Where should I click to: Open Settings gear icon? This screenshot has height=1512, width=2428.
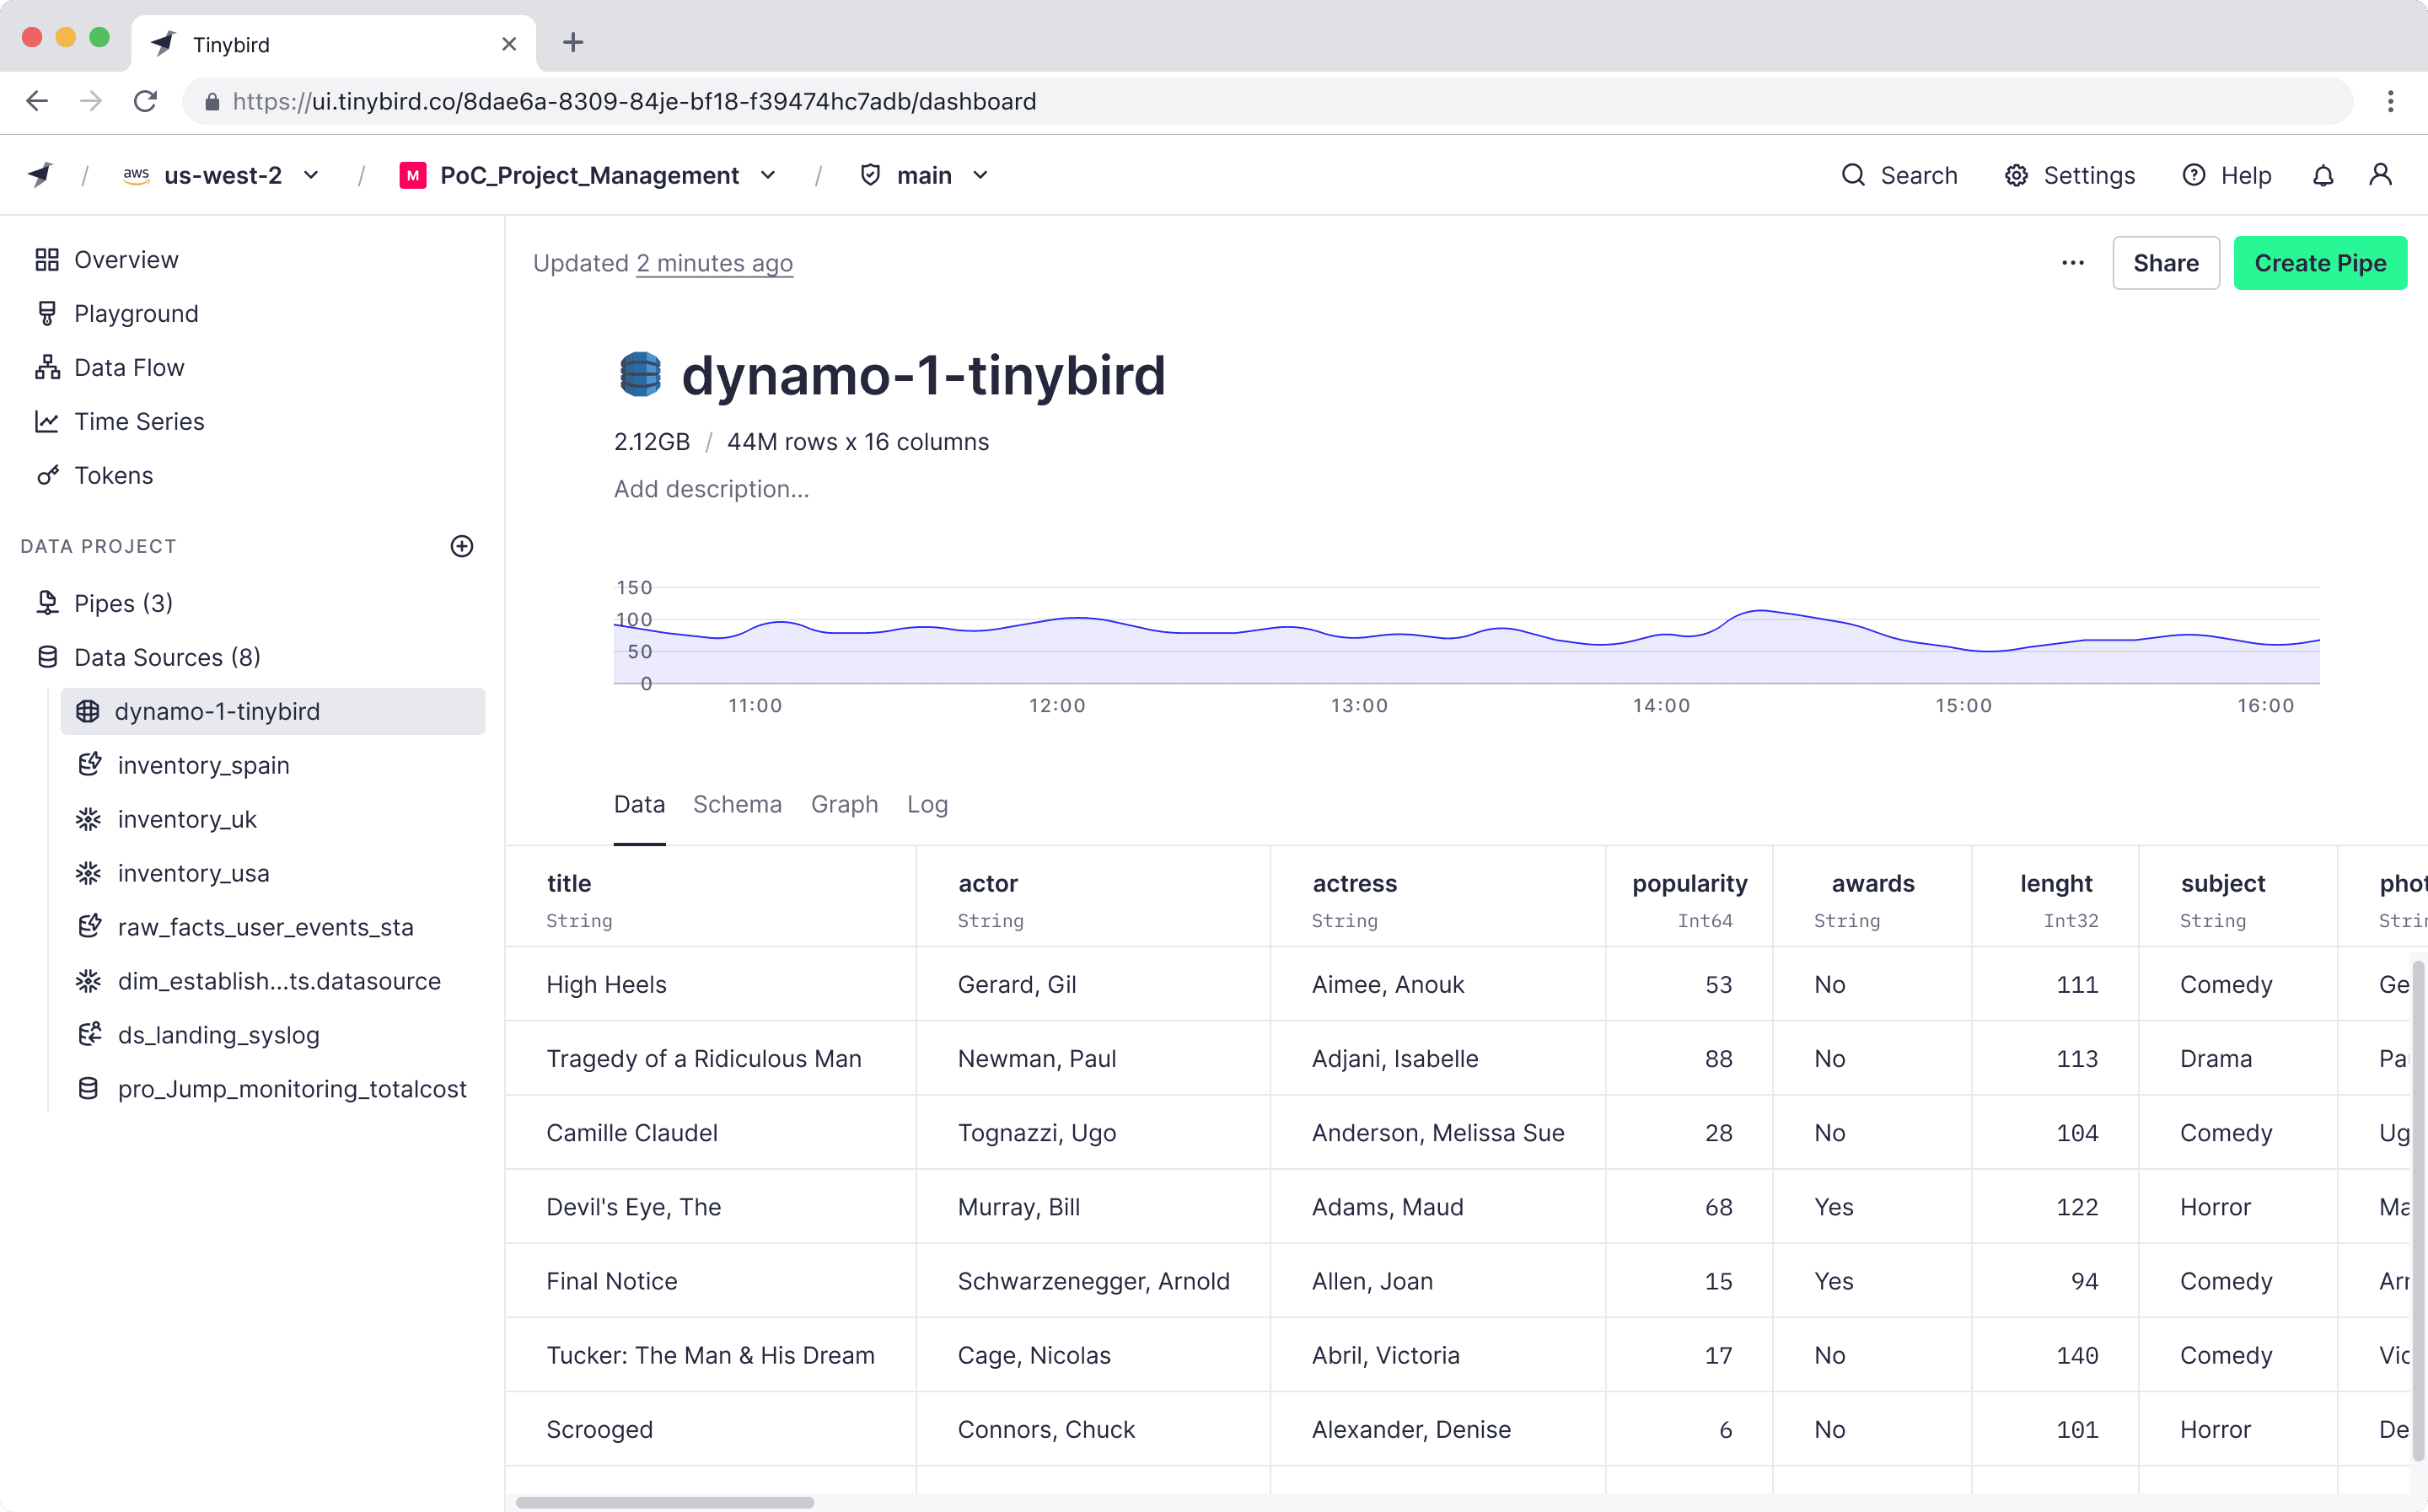[x=2016, y=175]
